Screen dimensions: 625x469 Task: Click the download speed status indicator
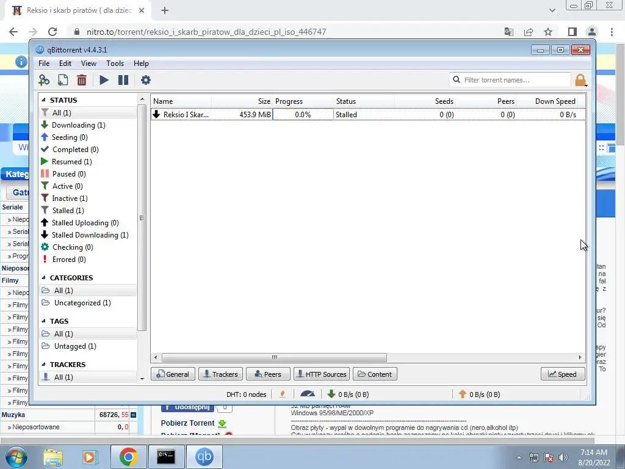tap(348, 394)
